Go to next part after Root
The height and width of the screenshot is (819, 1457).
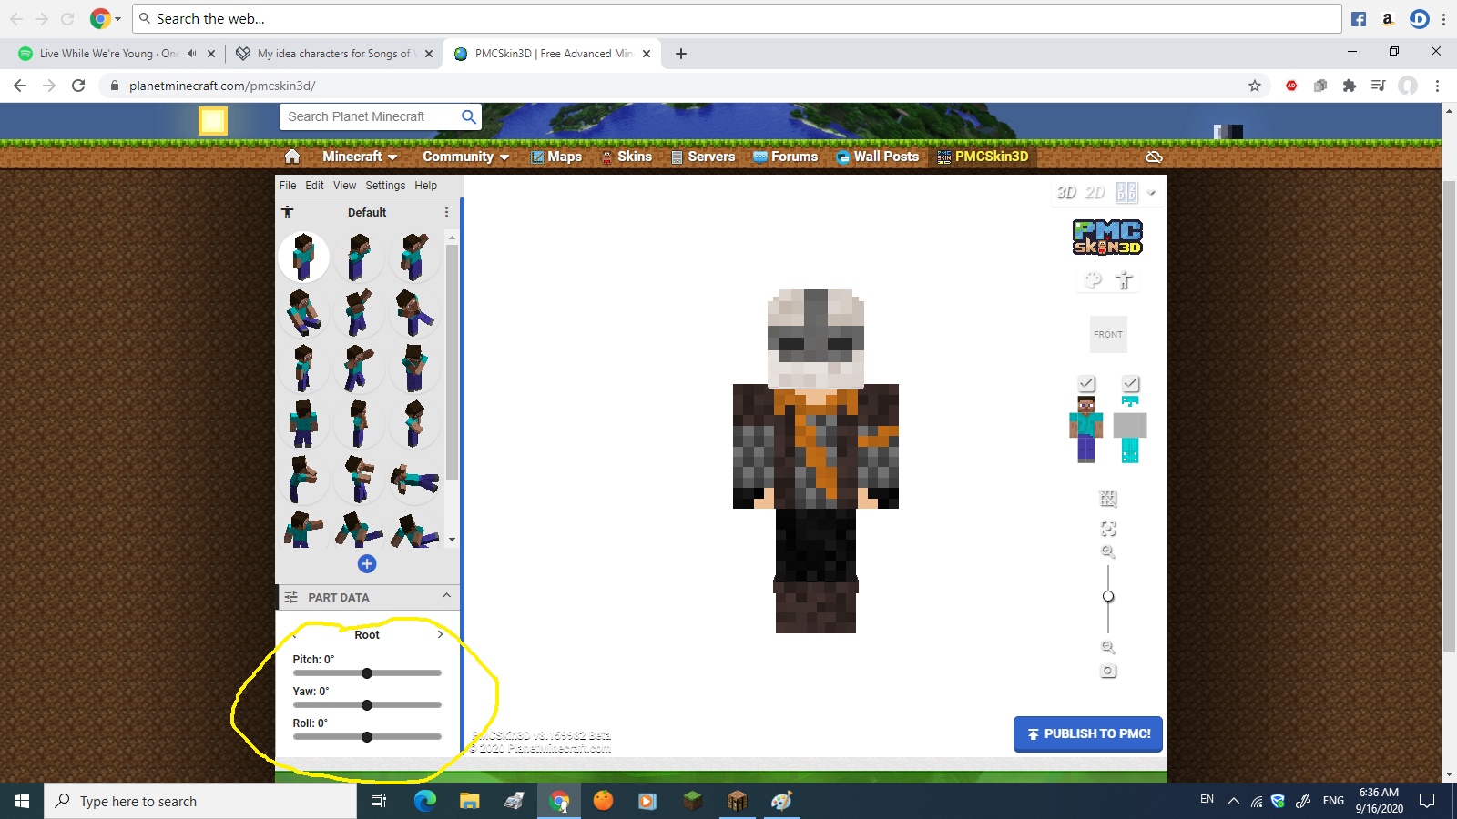(441, 634)
